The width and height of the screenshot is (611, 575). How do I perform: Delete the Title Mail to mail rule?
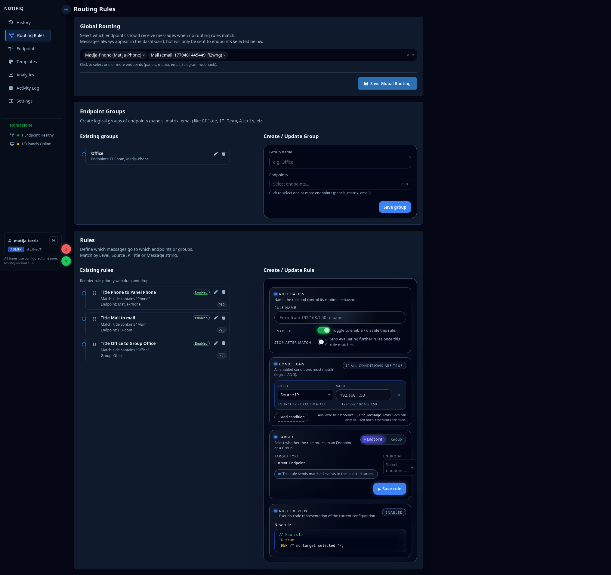tap(224, 318)
